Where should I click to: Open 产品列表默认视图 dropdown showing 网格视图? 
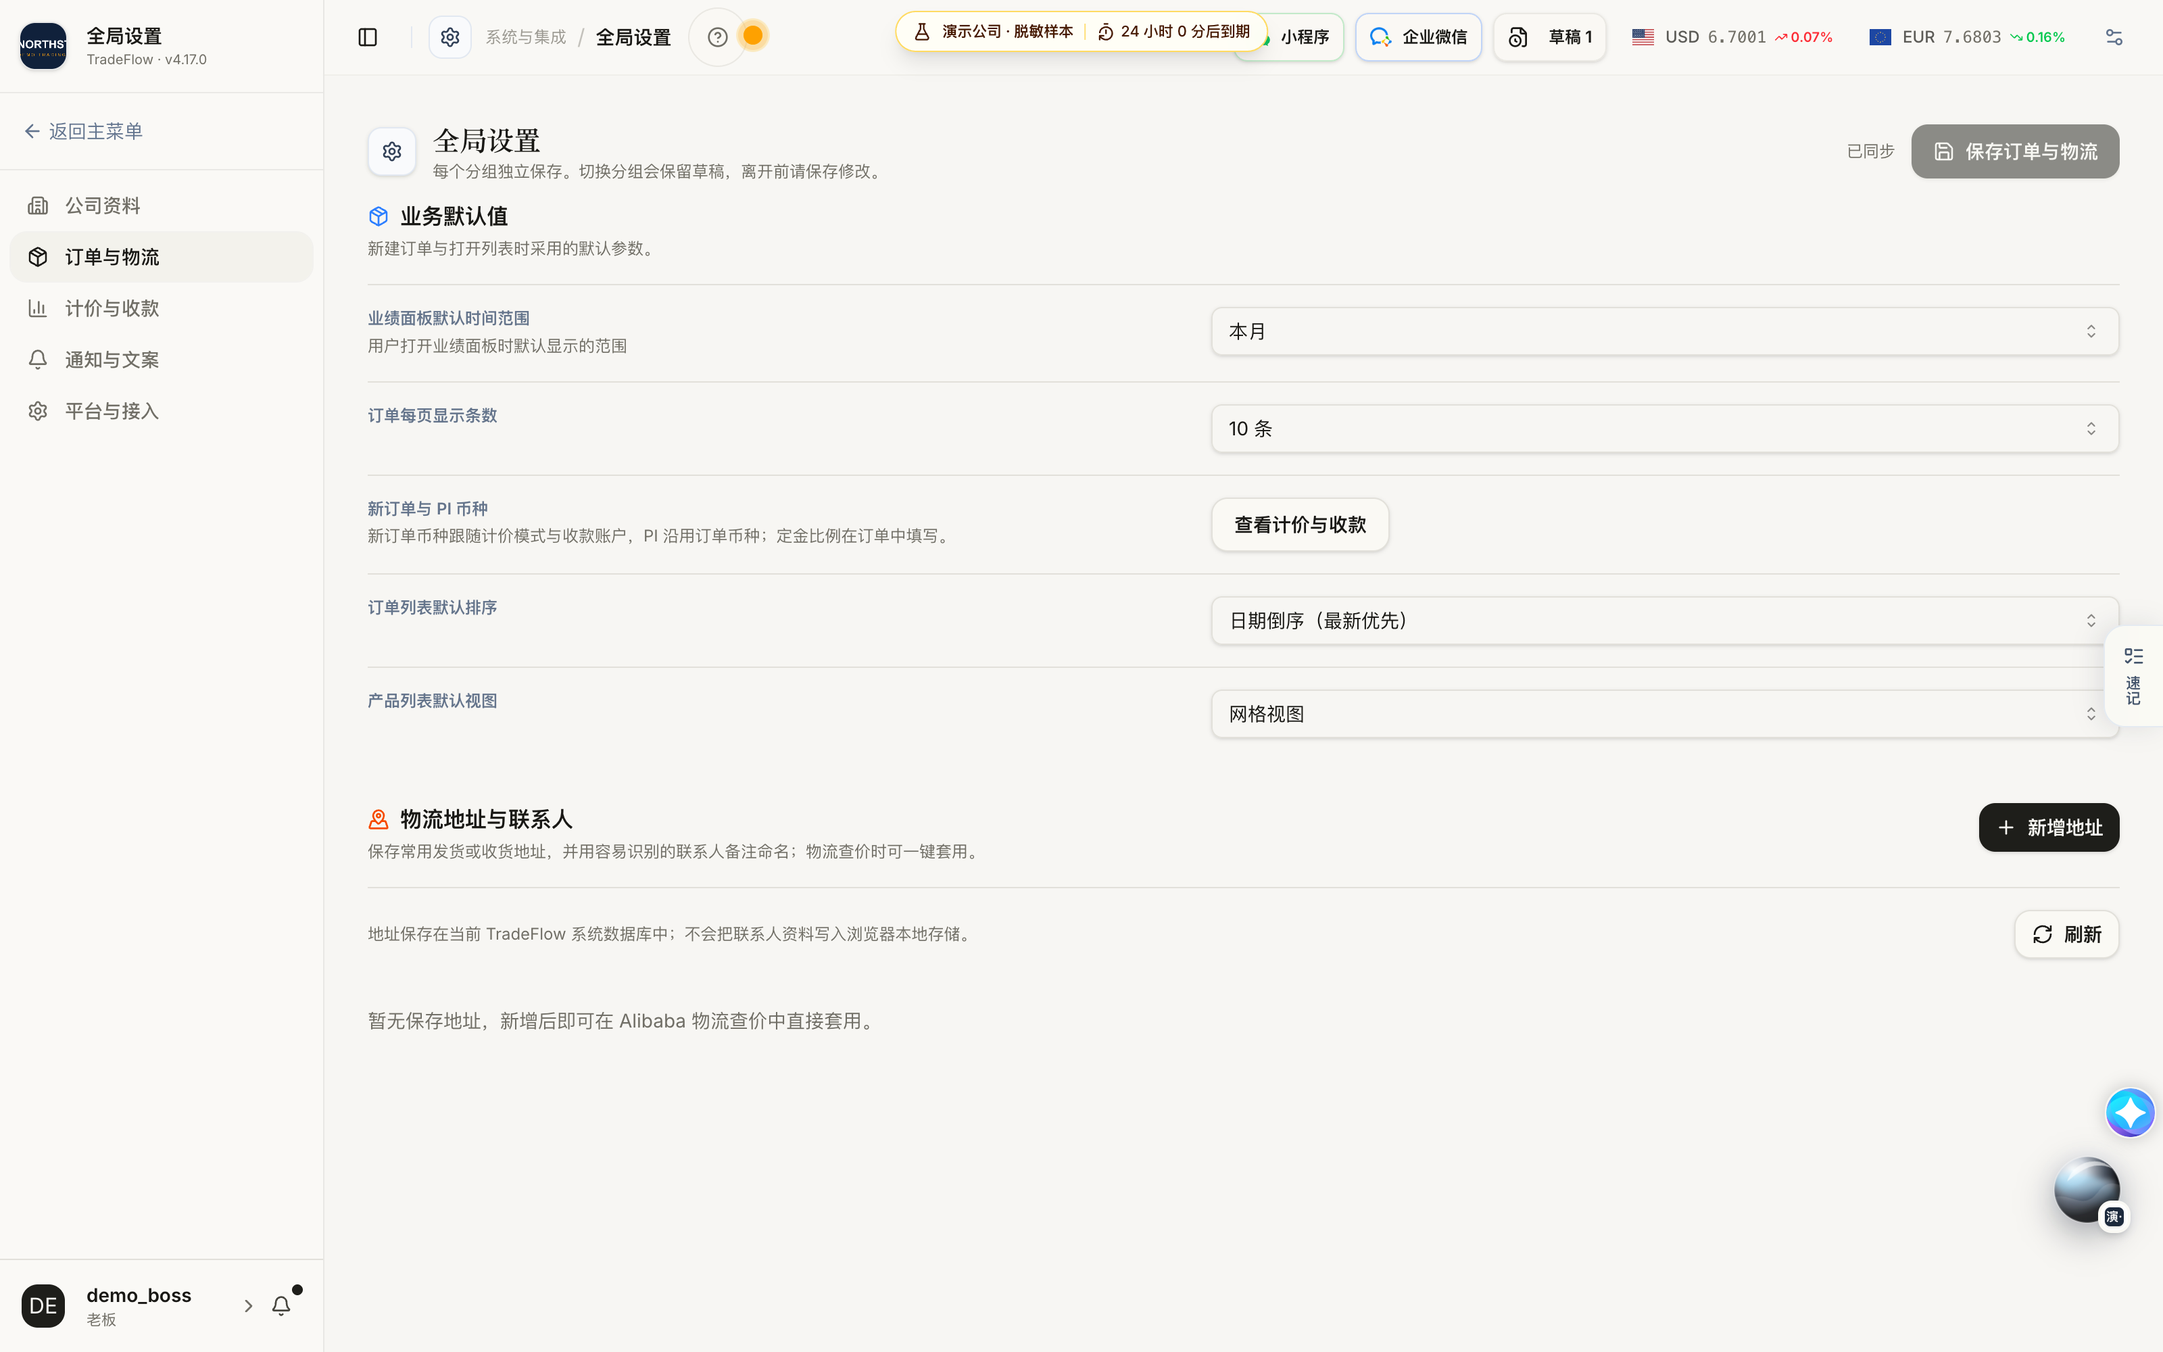point(1664,714)
